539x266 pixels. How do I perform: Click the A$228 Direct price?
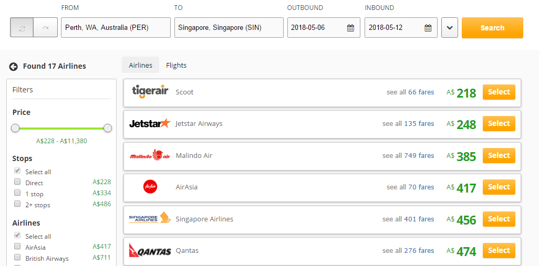pos(102,182)
